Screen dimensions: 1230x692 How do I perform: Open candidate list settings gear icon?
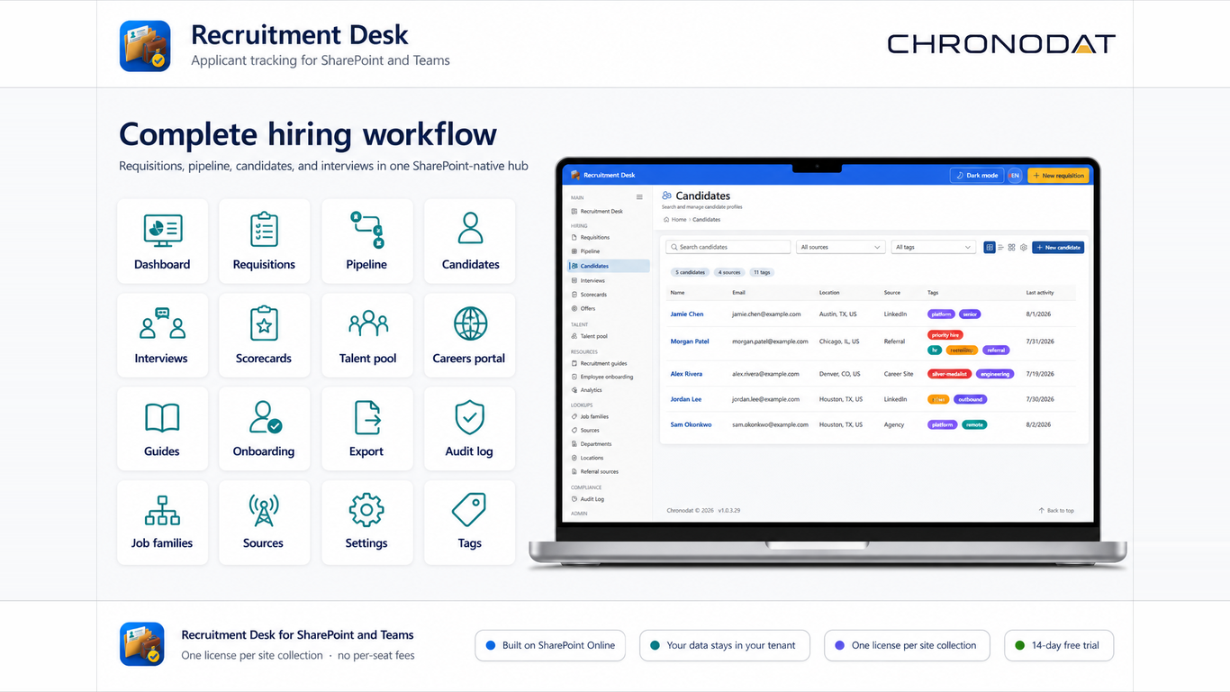point(1023,247)
